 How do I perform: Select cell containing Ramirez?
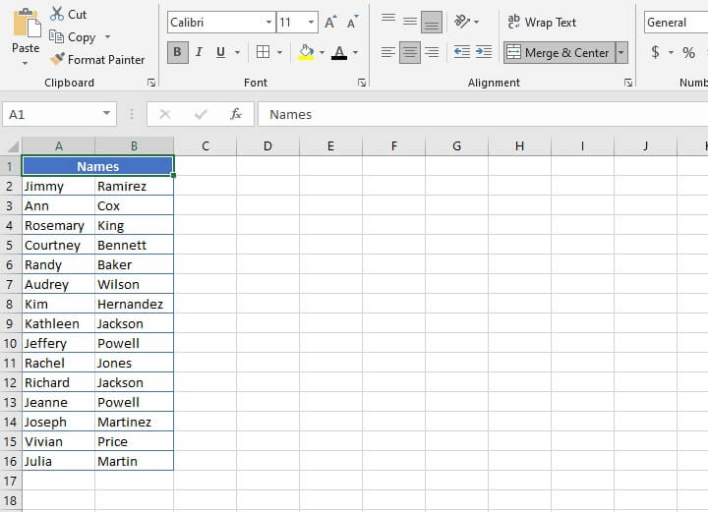(x=134, y=186)
